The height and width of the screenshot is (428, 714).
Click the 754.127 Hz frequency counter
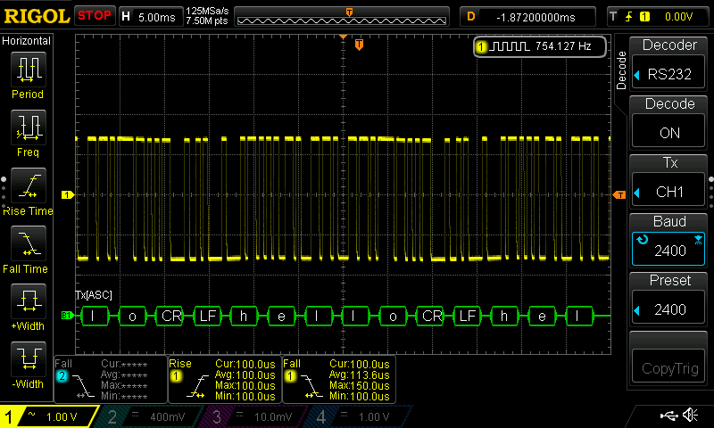pyautogui.click(x=540, y=46)
